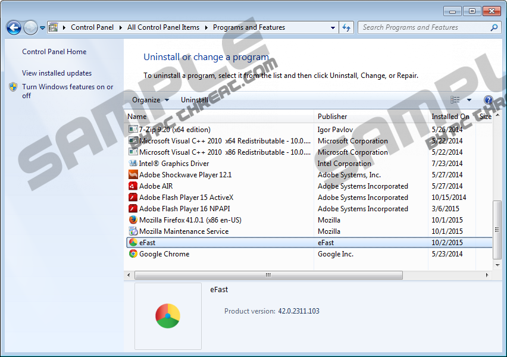This screenshot has width=507, height=357.
Task: Select Visual C++ 2010 x64 Redistributable icon
Action: (133, 140)
